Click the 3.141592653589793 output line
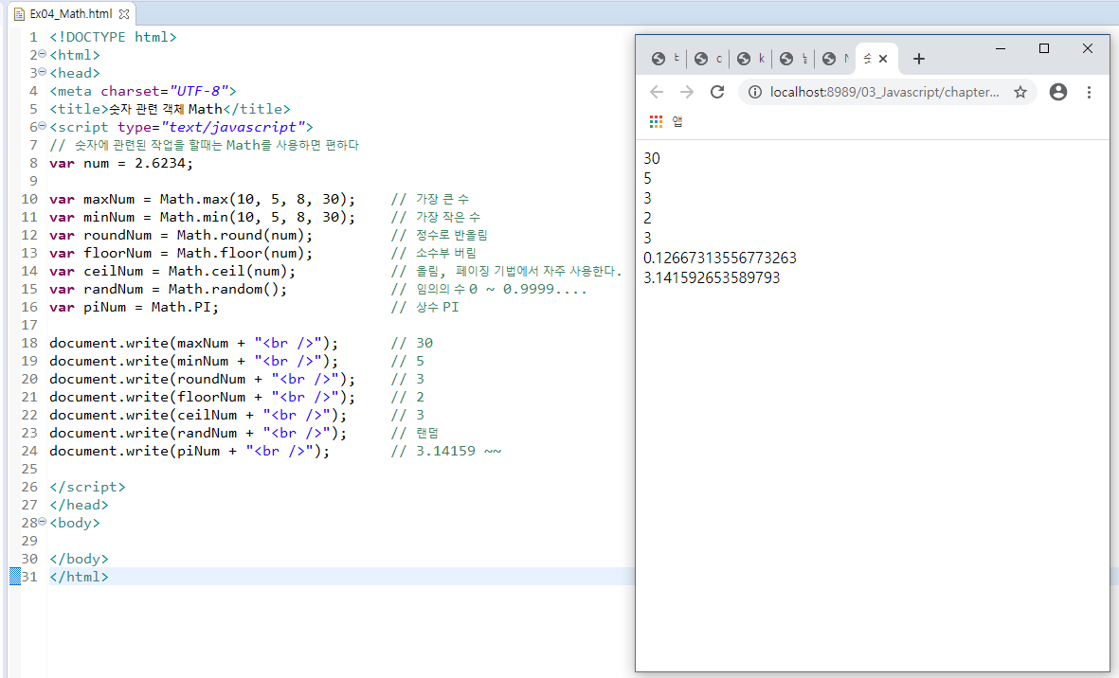Image resolution: width=1119 pixels, height=678 pixels. pyautogui.click(x=712, y=277)
